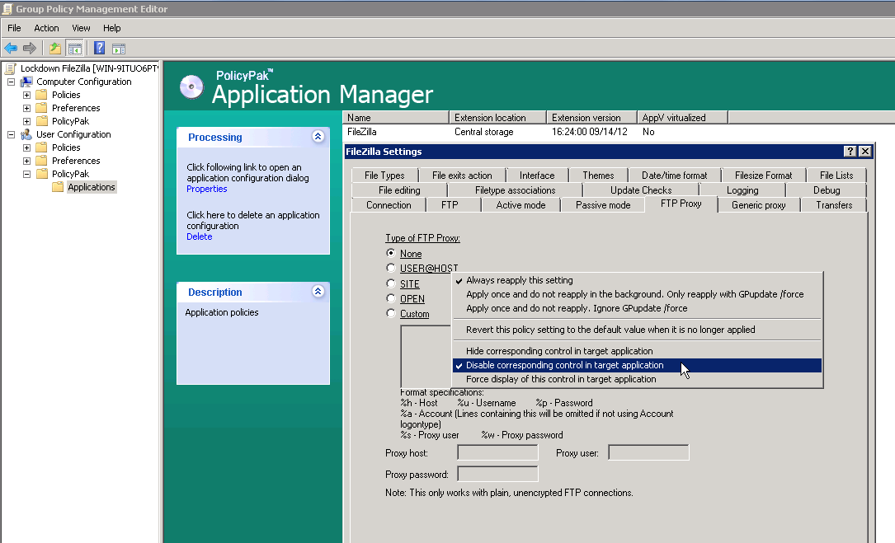Switch to the Filetype associations tab
Viewport: 895px width, 543px height.
(x=515, y=190)
